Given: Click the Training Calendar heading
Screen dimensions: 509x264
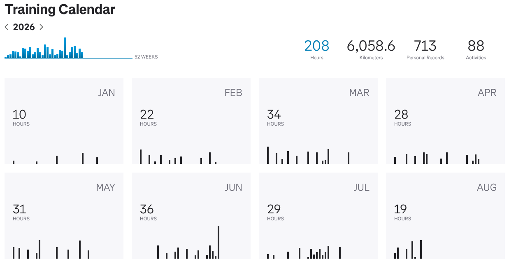Looking at the screenshot, I should [60, 9].
